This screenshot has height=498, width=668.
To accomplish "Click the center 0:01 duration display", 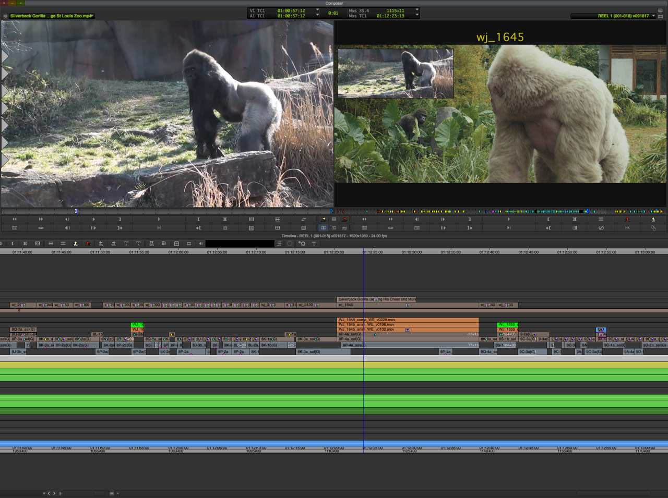I will pyautogui.click(x=333, y=13).
